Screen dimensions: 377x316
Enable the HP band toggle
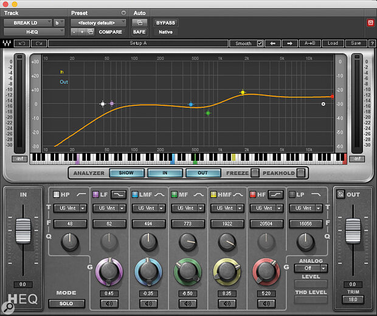[56, 194]
